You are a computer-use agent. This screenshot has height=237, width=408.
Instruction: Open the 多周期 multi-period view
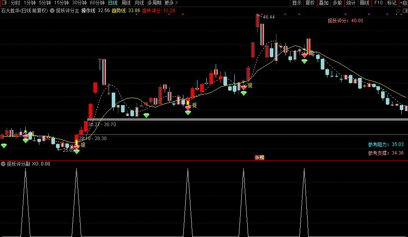pos(154,3)
